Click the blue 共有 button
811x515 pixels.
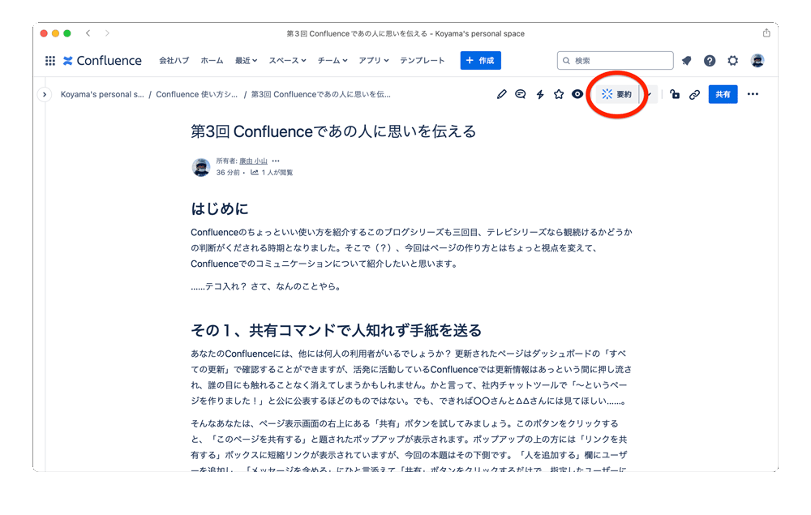(x=723, y=94)
